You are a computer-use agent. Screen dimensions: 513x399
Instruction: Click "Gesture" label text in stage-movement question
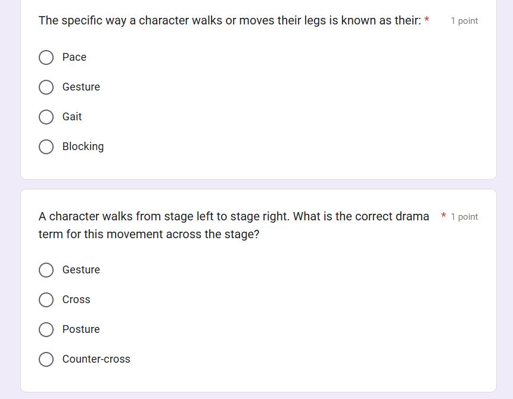point(81,270)
